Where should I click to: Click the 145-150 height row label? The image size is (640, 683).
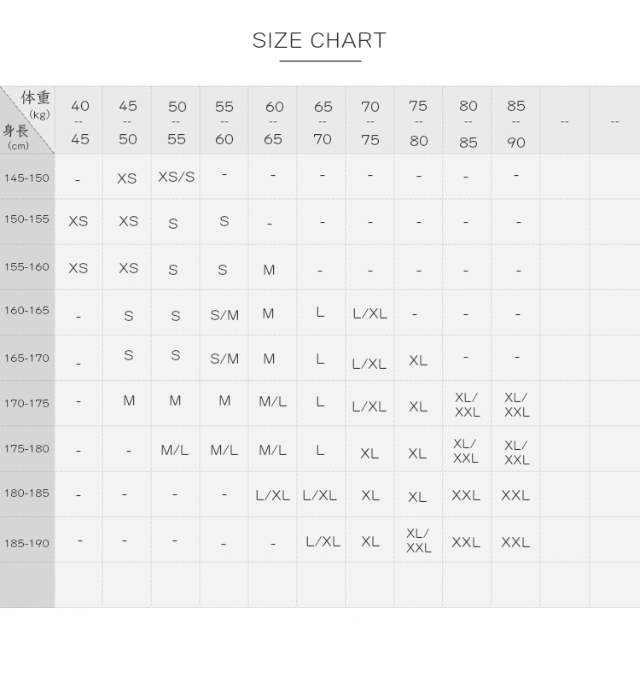[x=26, y=178]
